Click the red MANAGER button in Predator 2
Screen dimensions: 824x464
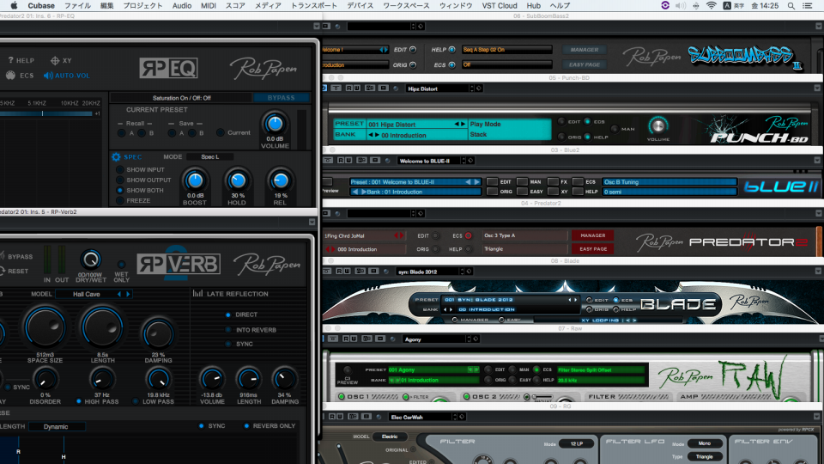pyautogui.click(x=593, y=235)
